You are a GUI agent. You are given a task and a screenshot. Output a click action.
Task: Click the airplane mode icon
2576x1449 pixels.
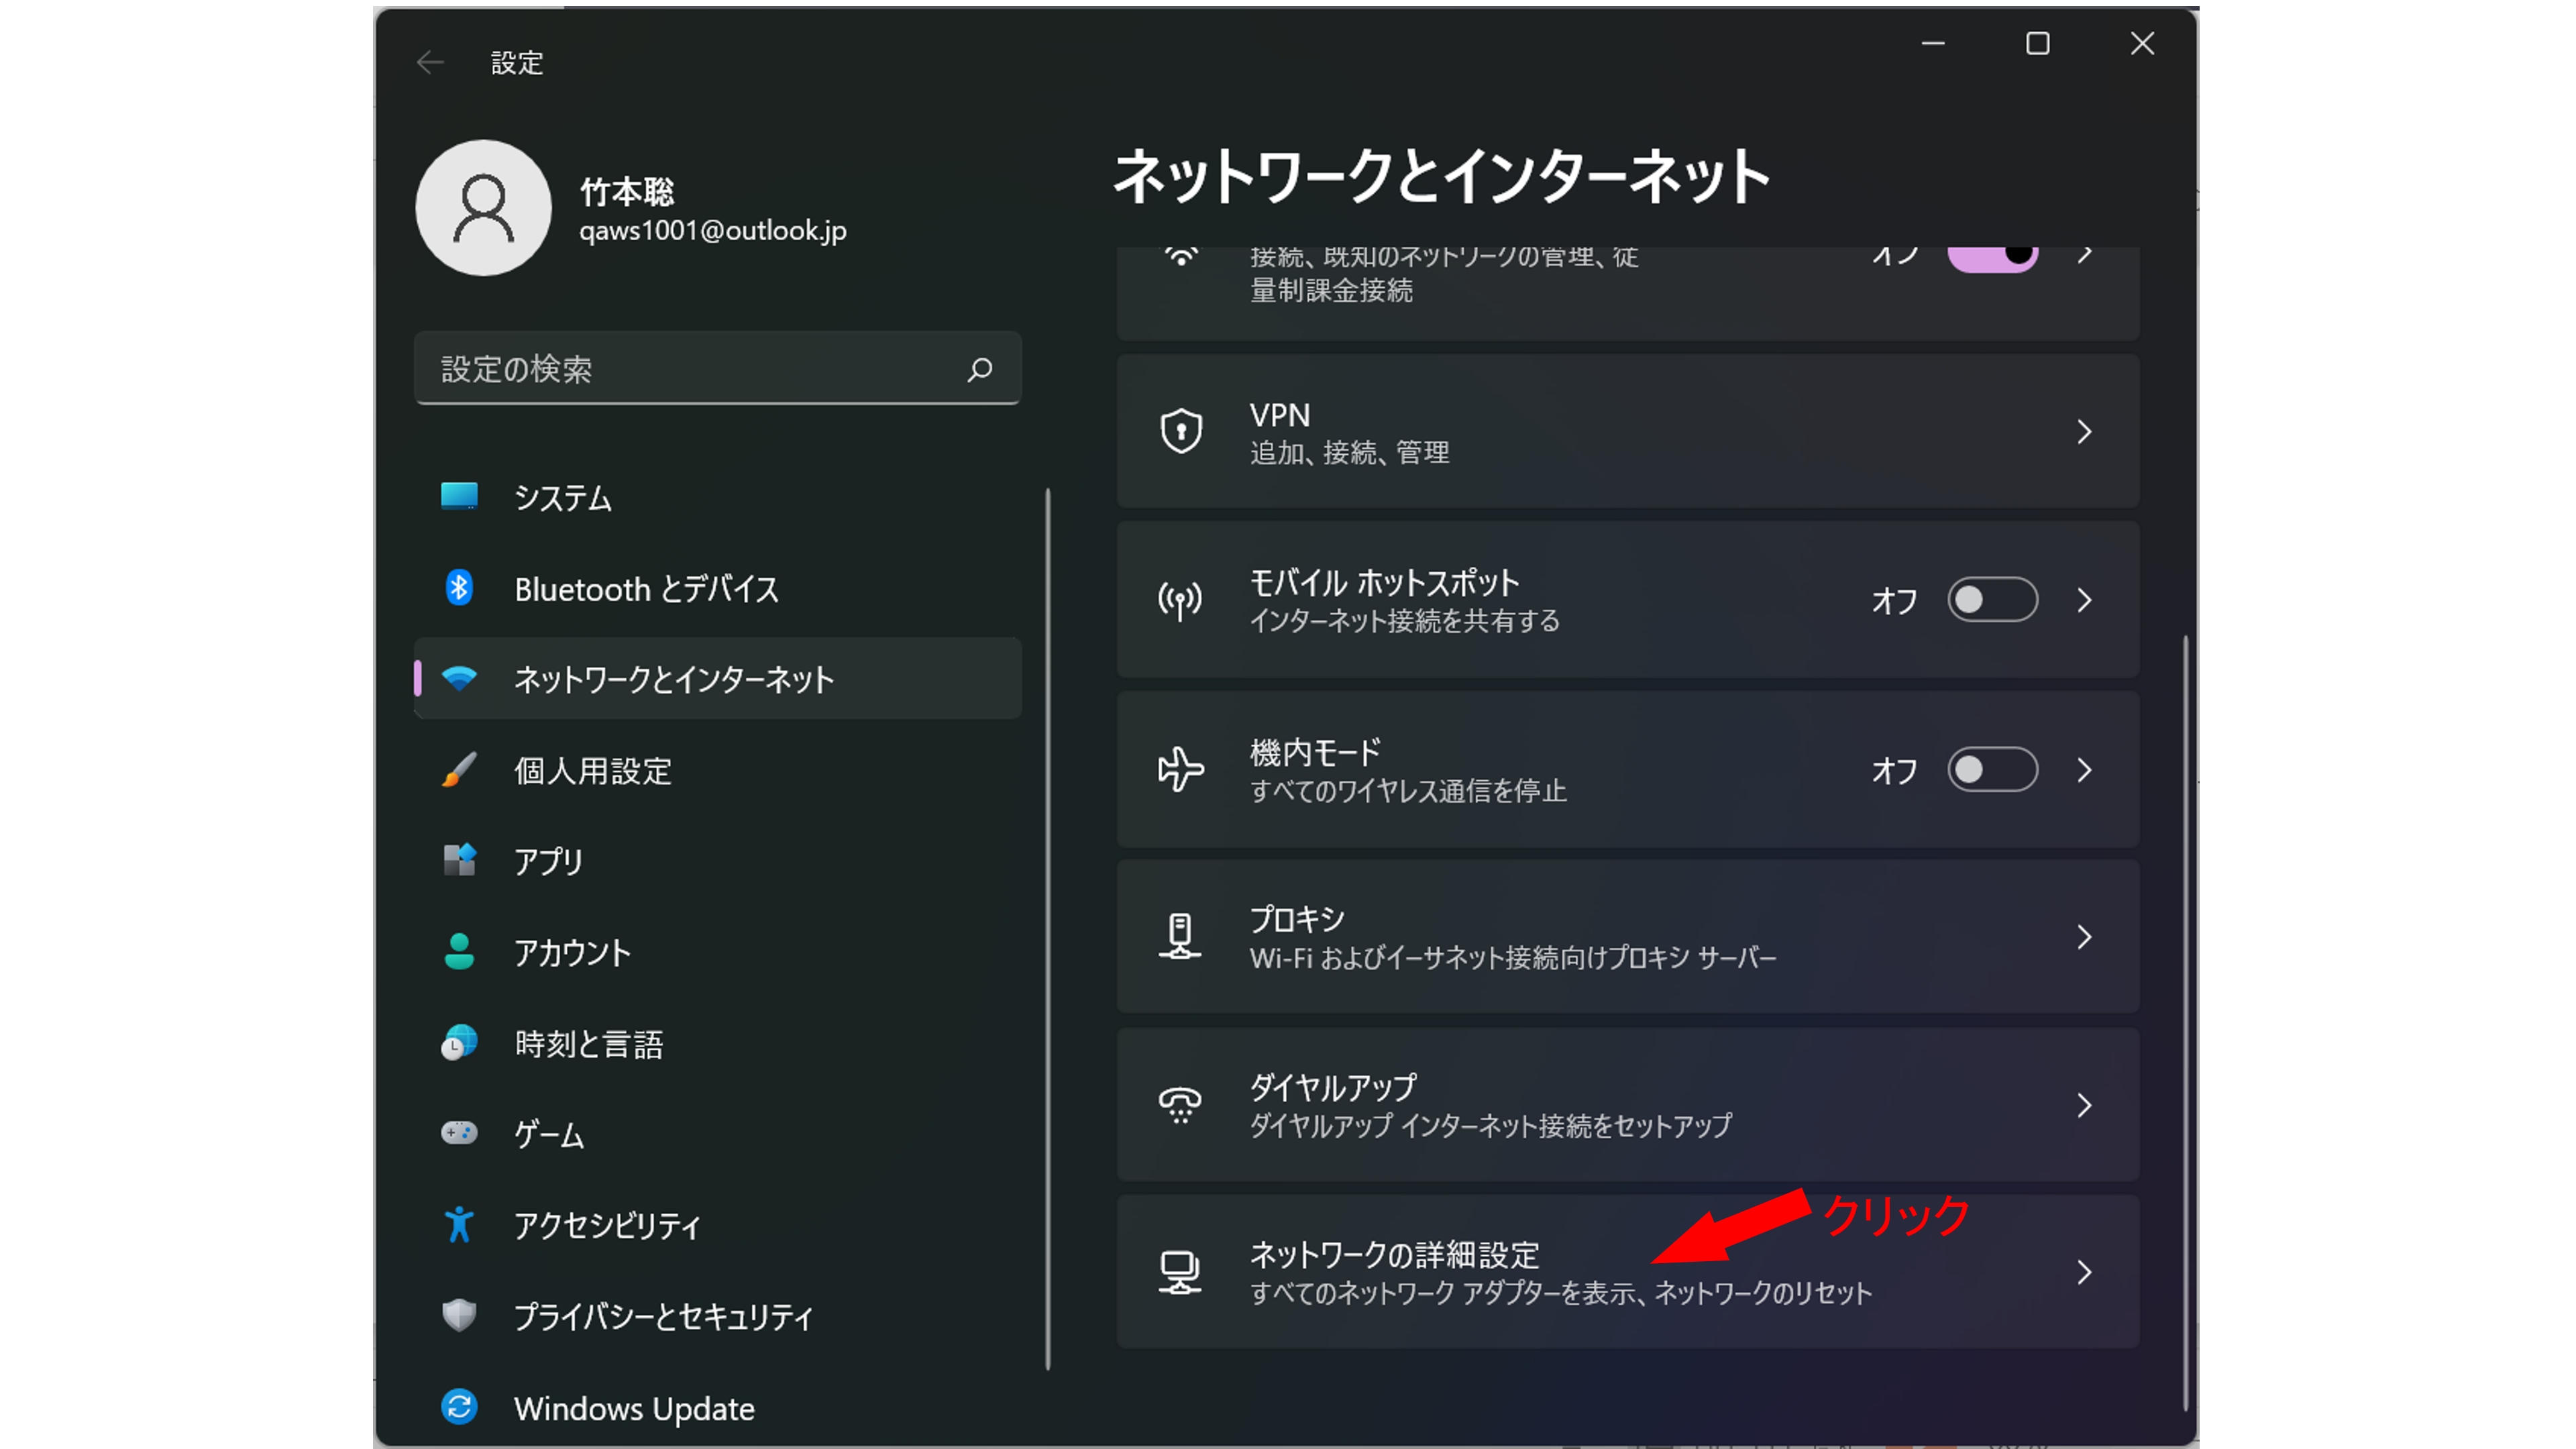(1180, 770)
